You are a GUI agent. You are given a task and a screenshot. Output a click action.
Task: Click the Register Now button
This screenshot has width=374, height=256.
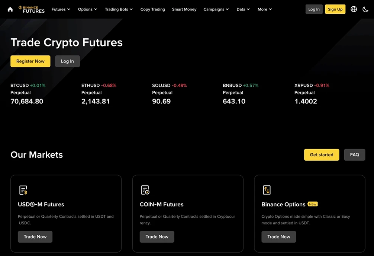pos(30,61)
